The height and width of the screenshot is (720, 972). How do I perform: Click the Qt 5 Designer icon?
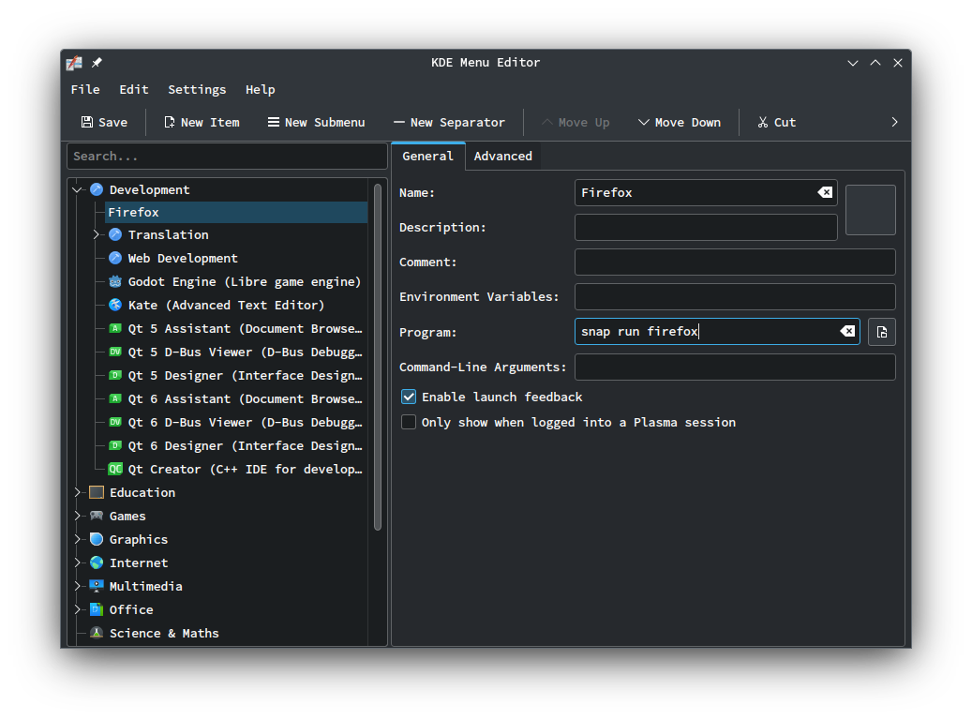click(115, 375)
